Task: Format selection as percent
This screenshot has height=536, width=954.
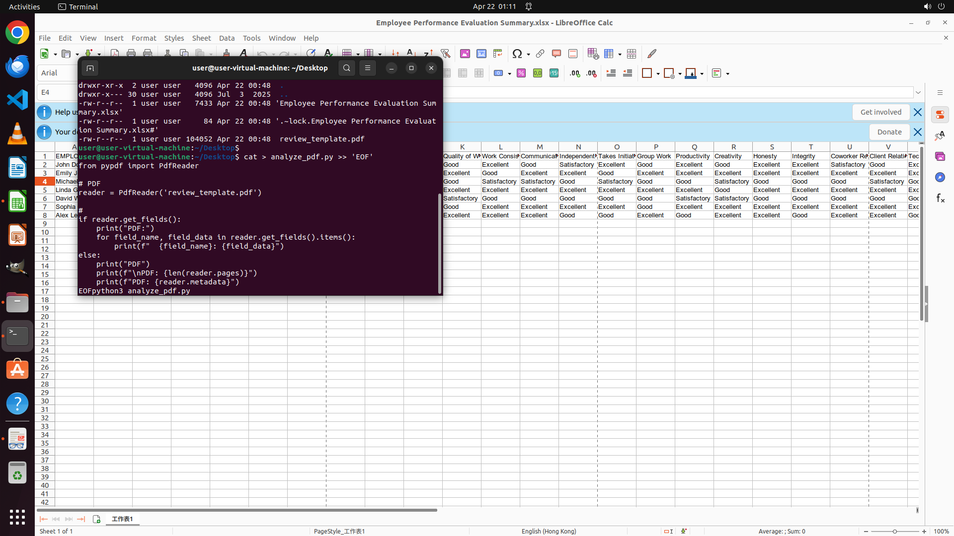Action: (x=521, y=73)
